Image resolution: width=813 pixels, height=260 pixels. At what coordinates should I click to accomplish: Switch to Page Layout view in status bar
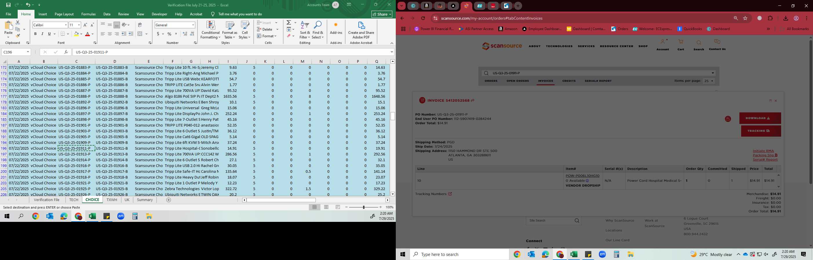pos(326,207)
